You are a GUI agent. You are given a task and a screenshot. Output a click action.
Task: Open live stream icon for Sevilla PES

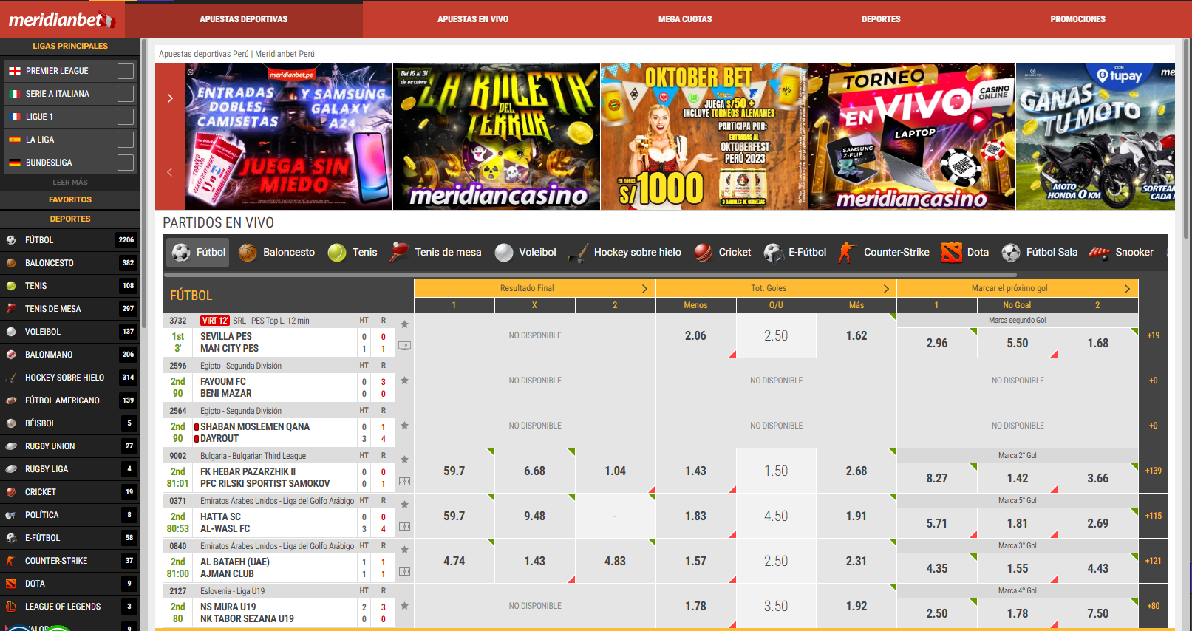point(404,346)
